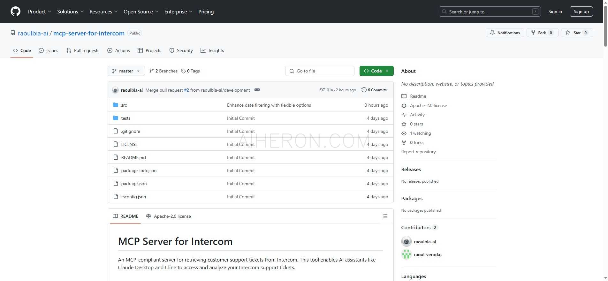Select the repository Code tab

point(22,50)
